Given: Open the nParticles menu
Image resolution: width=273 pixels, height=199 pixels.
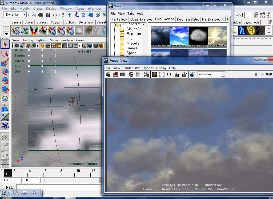Looking at the screenshot, I should point(95,9).
